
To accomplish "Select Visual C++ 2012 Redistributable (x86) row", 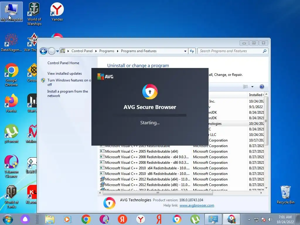I will tap(182, 185).
